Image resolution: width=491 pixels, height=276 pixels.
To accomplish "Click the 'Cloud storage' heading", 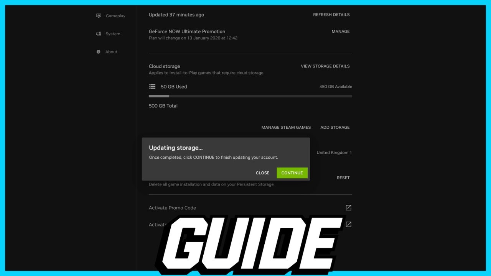I will pyautogui.click(x=164, y=66).
